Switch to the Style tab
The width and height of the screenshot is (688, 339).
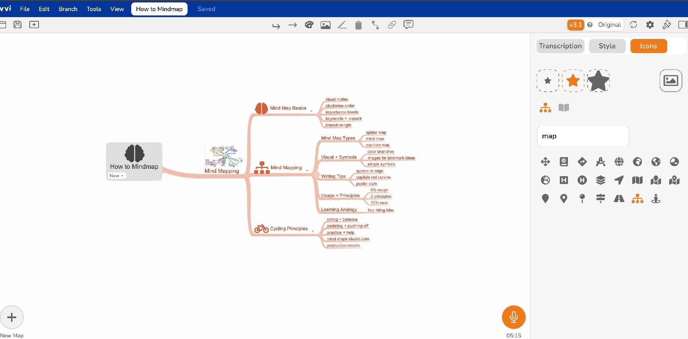(x=607, y=46)
